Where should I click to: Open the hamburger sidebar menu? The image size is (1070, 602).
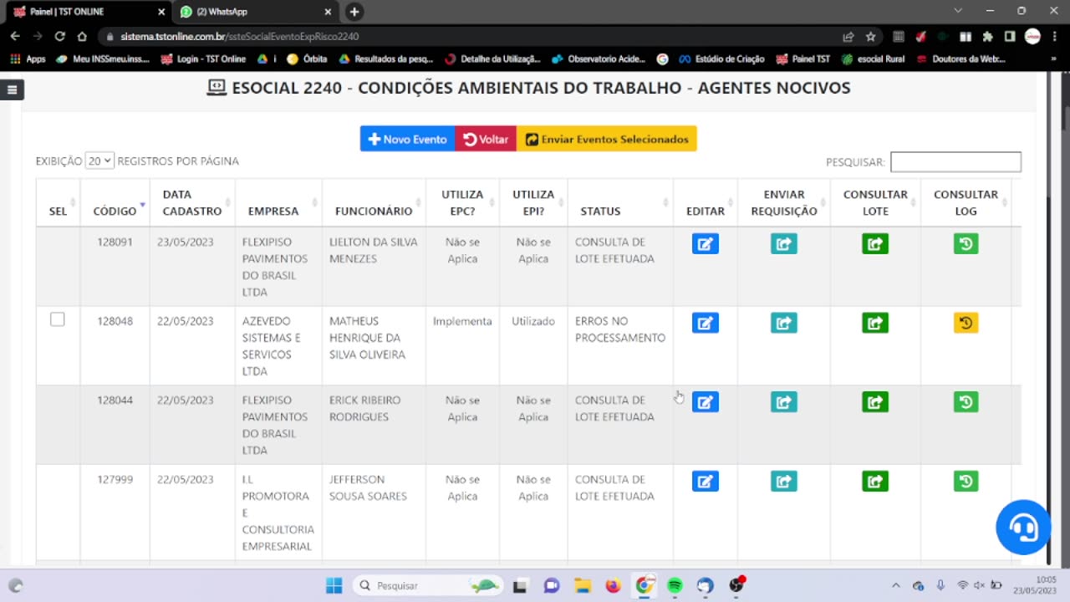[12, 89]
